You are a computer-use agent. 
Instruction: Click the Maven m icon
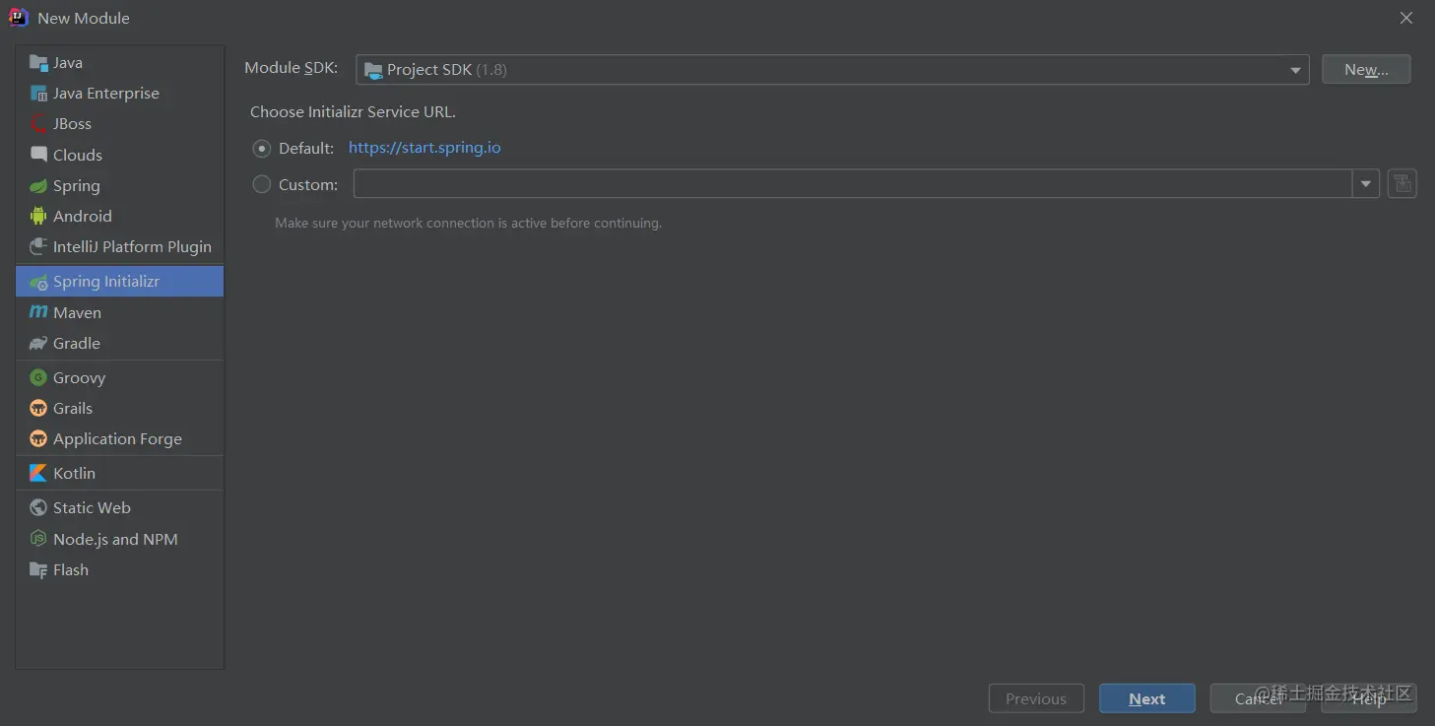point(38,312)
